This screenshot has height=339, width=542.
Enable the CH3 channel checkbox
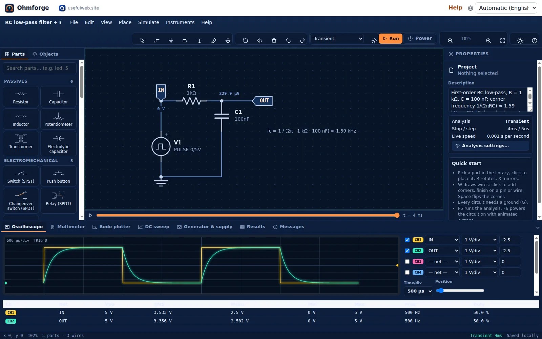click(x=407, y=261)
